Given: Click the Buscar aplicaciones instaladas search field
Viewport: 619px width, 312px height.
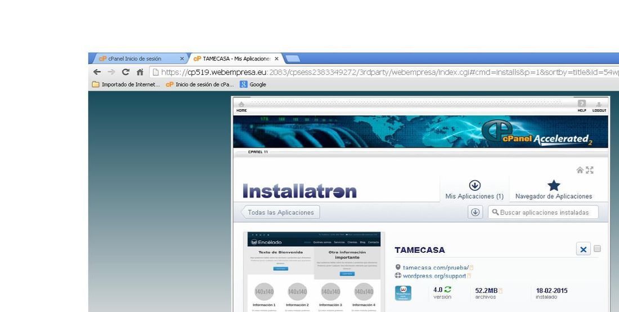Looking at the screenshot, I should [543, 212].
